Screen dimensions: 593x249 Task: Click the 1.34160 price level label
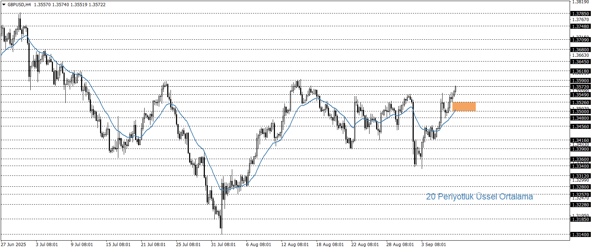[x=580, y=140]
